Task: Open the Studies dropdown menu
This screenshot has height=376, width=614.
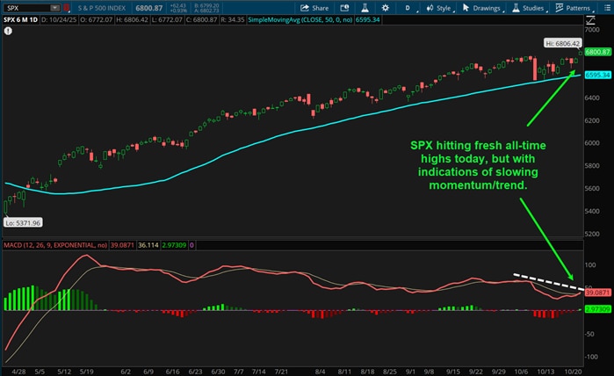Action: [x=530, y=8]
